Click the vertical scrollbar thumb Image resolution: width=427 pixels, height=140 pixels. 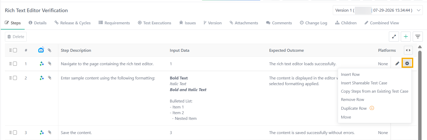click(x=420, y=95)
